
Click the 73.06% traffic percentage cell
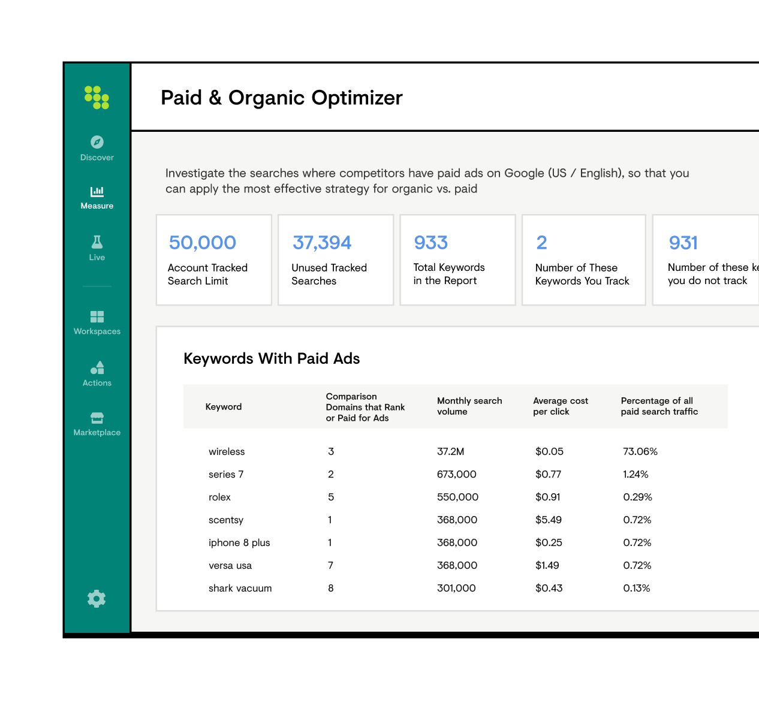640,451
